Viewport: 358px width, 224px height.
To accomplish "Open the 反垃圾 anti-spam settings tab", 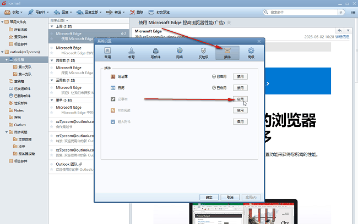I will (x=203, y=53).
